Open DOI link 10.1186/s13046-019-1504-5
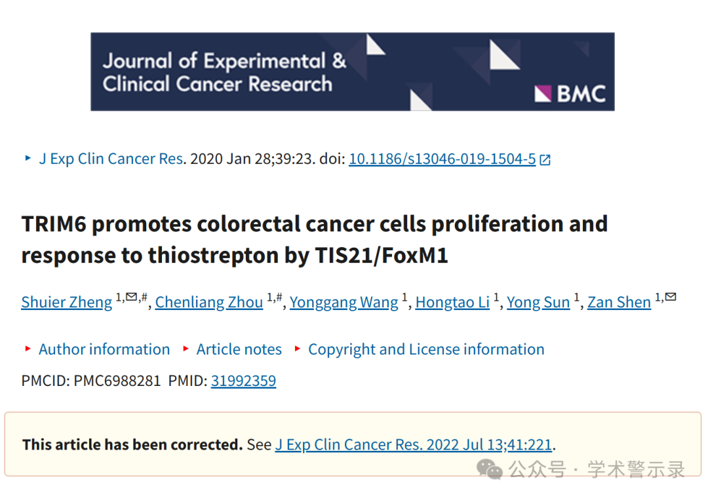The height and width of the screenshot is (498, 708). (x=442, y=159)
